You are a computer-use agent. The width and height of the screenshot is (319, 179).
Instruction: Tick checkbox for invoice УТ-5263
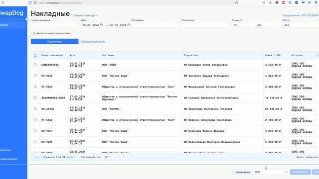pyautogui.click(x=35, y=87)
